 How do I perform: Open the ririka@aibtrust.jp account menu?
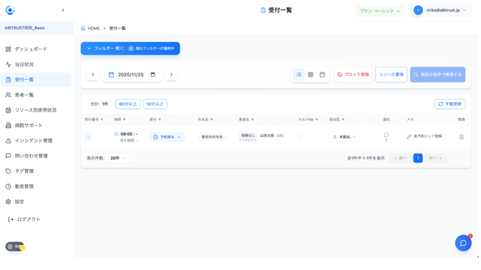pyautogui.click(x=440, y=10)
